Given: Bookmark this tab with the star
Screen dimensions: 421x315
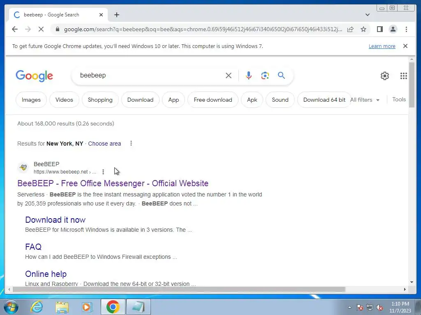Looking at the screenshot, I should click(363, 29).
